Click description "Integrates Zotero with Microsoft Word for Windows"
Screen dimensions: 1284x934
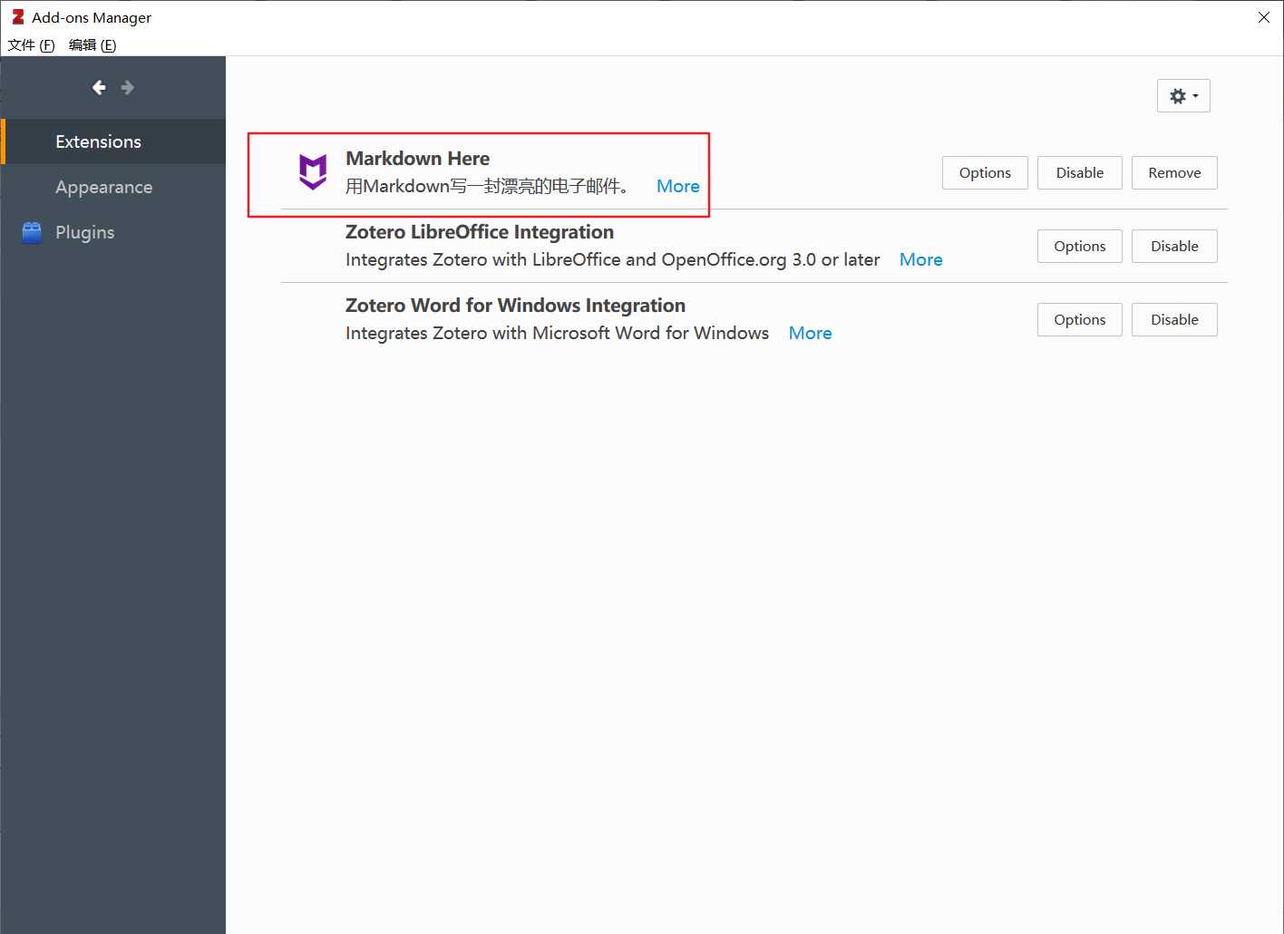coord(557,333)
